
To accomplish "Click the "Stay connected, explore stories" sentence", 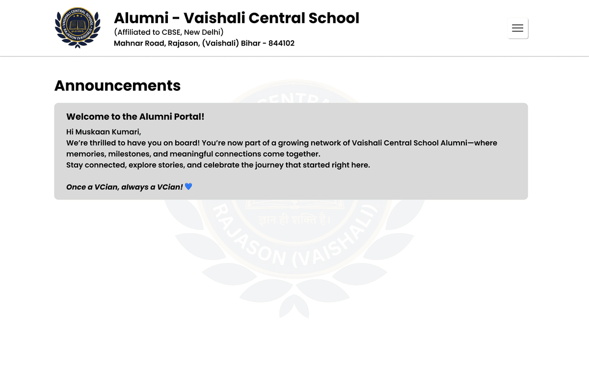I will point(218,165).
